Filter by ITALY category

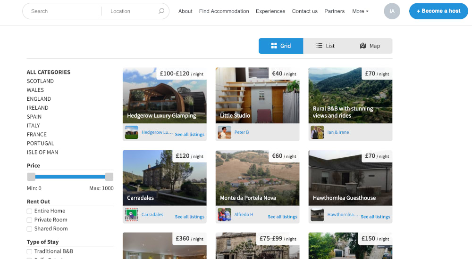coord(33,126)
